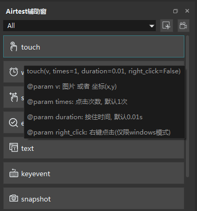
Task: Click the vertical scrollbar of command list
Action: pos(187,106)
